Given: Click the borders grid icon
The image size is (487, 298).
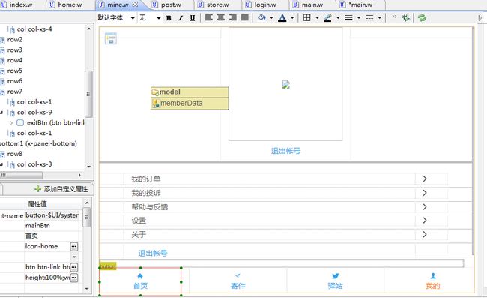Looking at the screenshot, I should pos(306,17).
